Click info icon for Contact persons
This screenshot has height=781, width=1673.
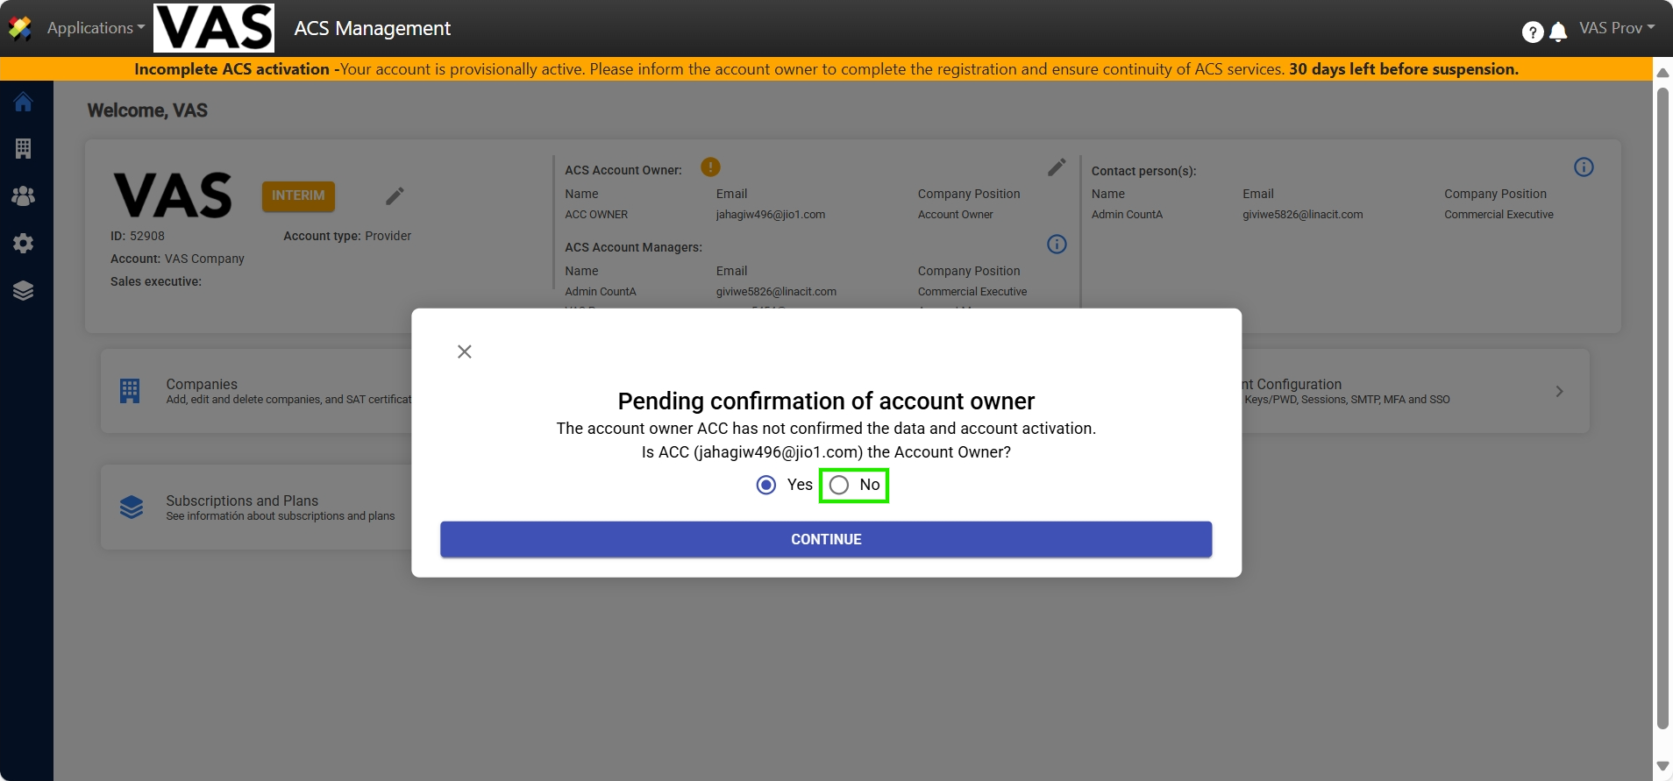click(1583, 167)
